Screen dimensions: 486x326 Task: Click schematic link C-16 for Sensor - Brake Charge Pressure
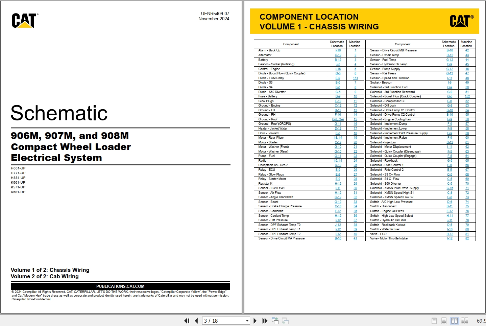[x=338, y=206]
